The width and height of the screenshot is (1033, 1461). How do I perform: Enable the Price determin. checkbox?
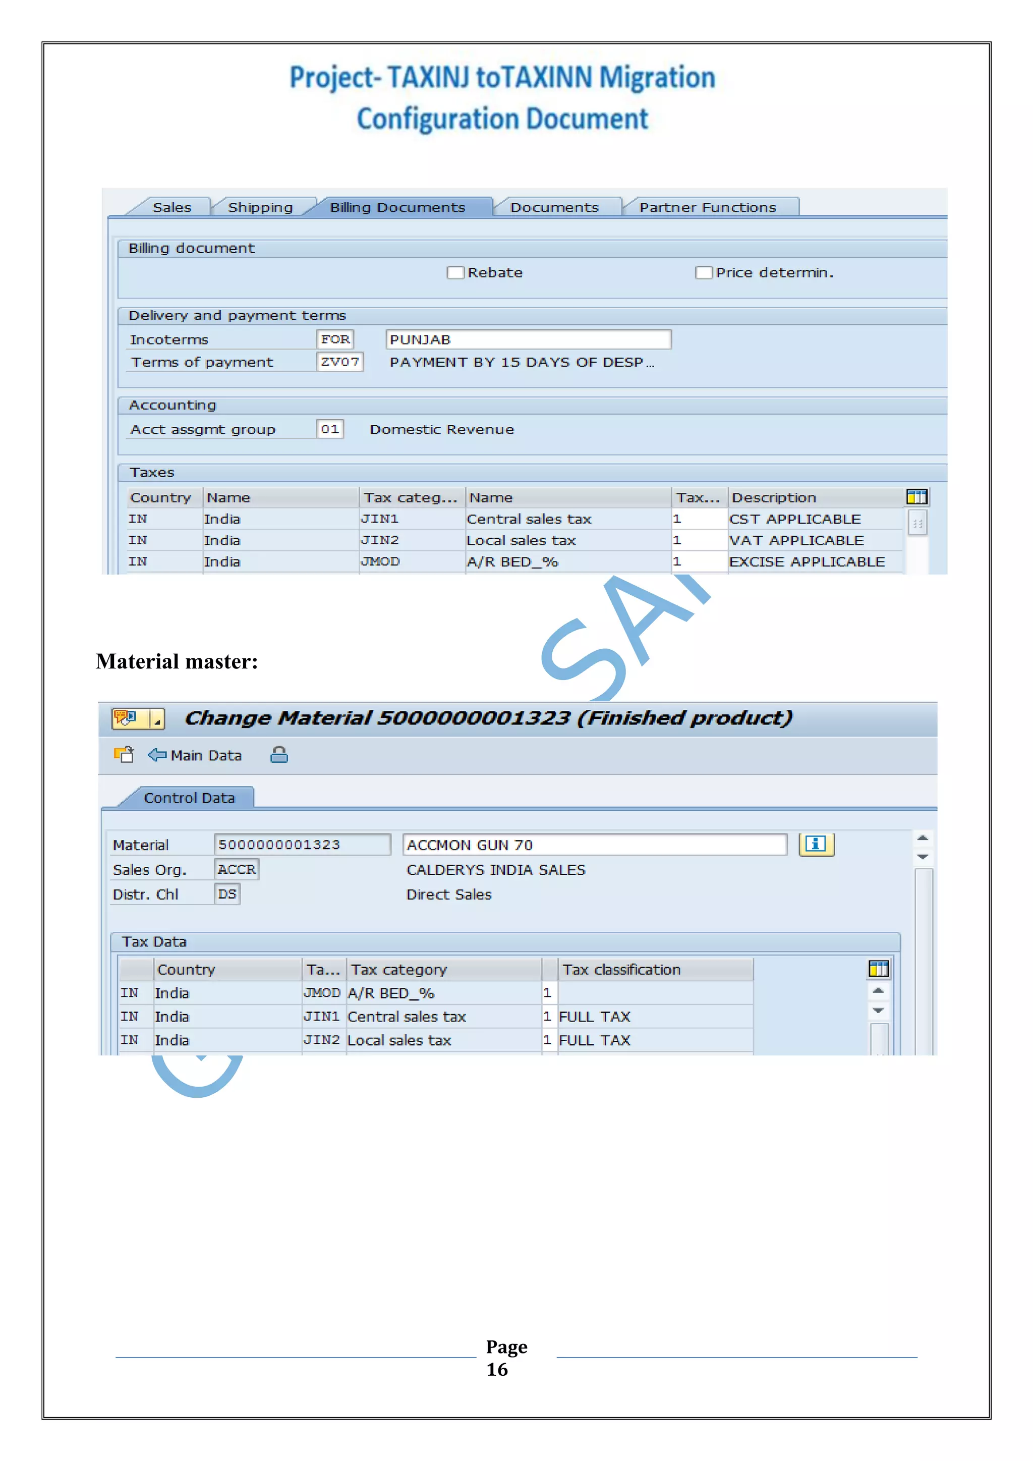(704, 273)
